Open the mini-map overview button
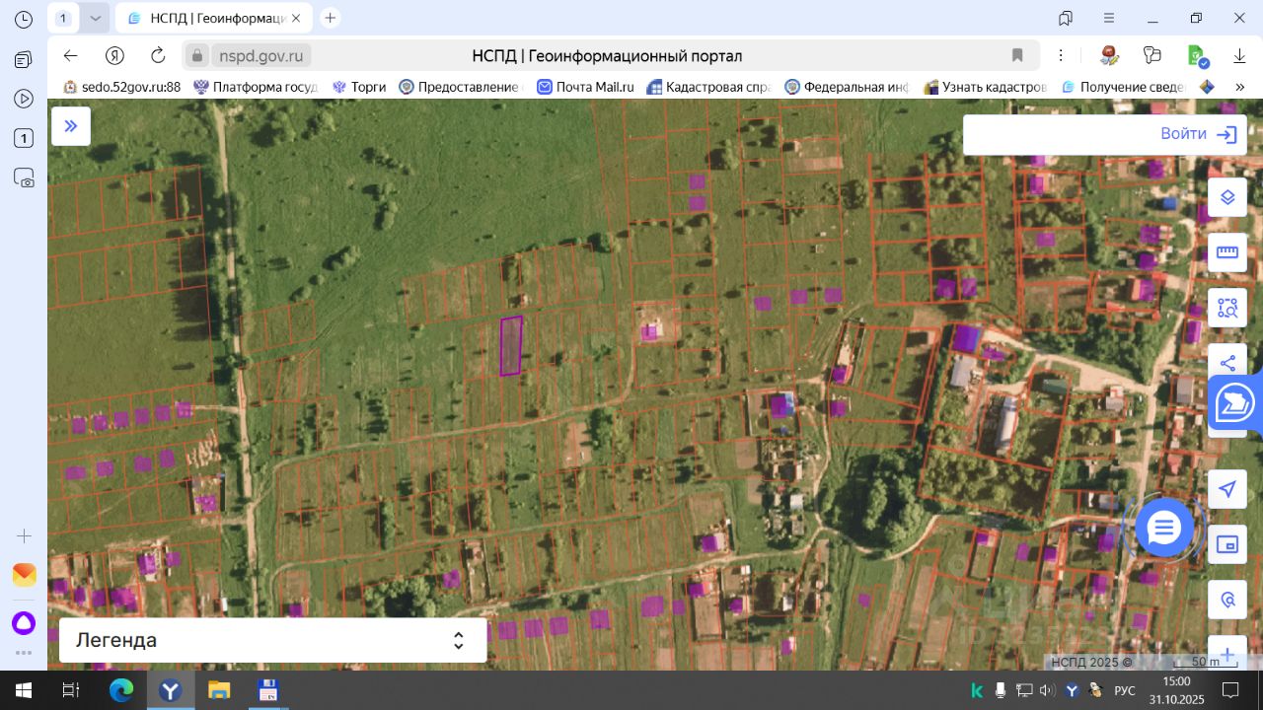The width and height of the screenshot is (1263, 710). (1227, 544)
